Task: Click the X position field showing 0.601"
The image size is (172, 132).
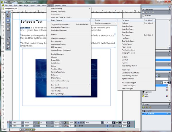Action: (17, 123)
